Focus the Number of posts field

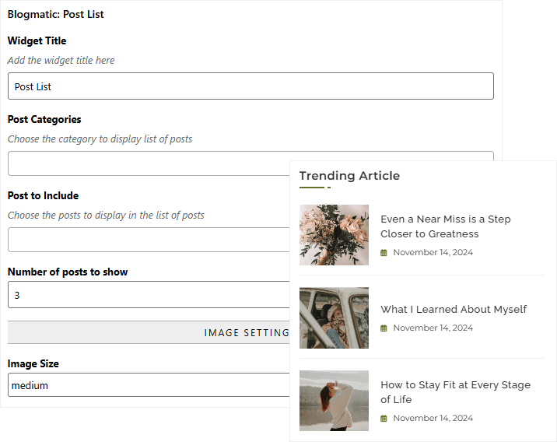tap(148, 295)
